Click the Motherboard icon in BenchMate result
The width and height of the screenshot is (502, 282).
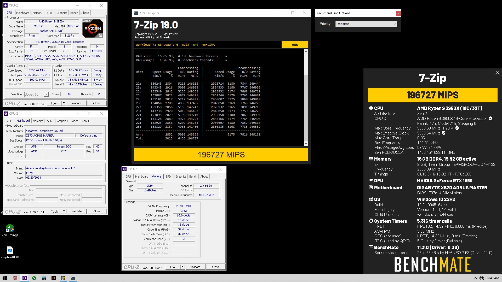(371, 187)
